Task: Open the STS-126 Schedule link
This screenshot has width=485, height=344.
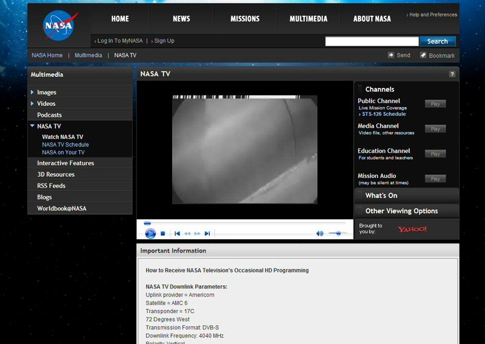Action: pos(383,114)
